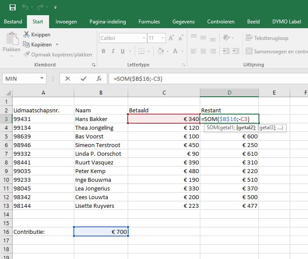
Task: Expand the font size dropdown
Action: [x=162, y=38]
